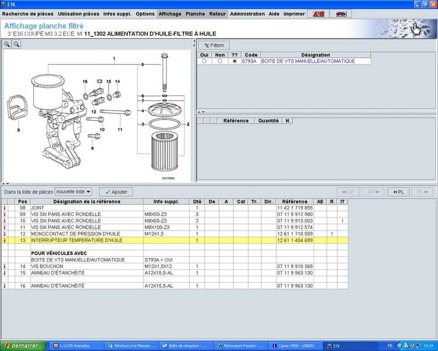The image size is (438, 351).
Task: Click Quantité column header in right panel
Action: click(268, 121)
